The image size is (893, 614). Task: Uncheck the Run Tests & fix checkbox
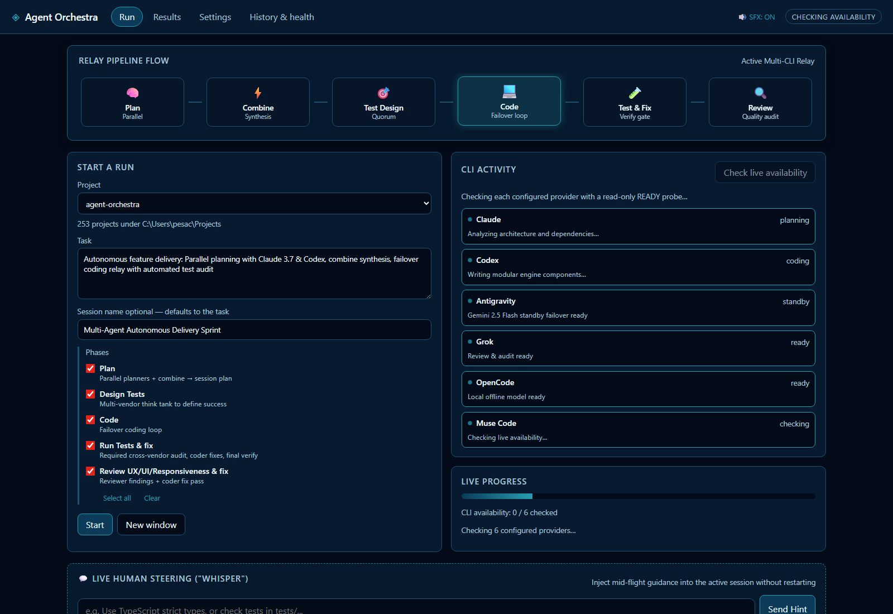point(90,445)
